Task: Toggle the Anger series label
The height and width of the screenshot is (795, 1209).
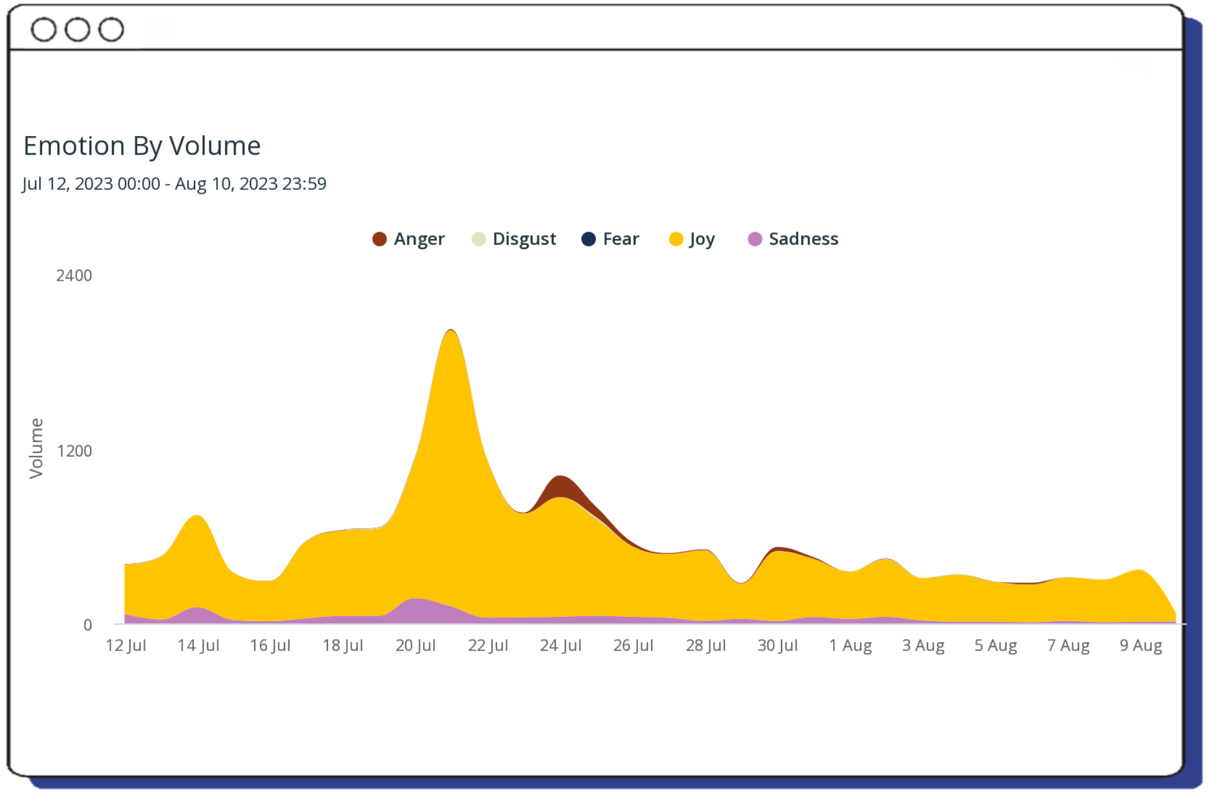Action: pyautogui.click(x=419, y=239)
